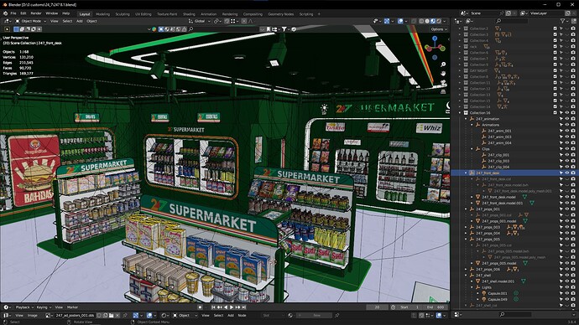Click the pan hand viewport icon

(x=443, y=74)
